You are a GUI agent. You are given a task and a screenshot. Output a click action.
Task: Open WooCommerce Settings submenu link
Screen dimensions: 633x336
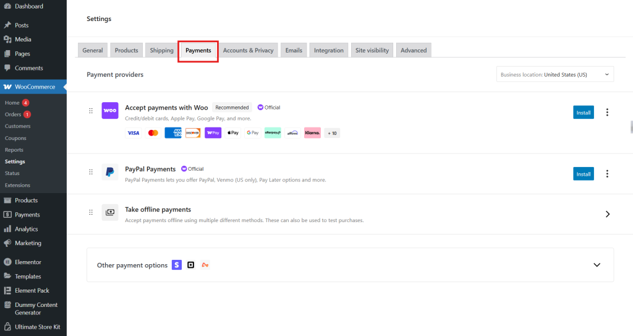click(x=15, y=162)
